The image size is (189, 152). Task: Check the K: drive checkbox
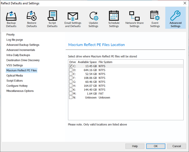(x=71, y=89)
